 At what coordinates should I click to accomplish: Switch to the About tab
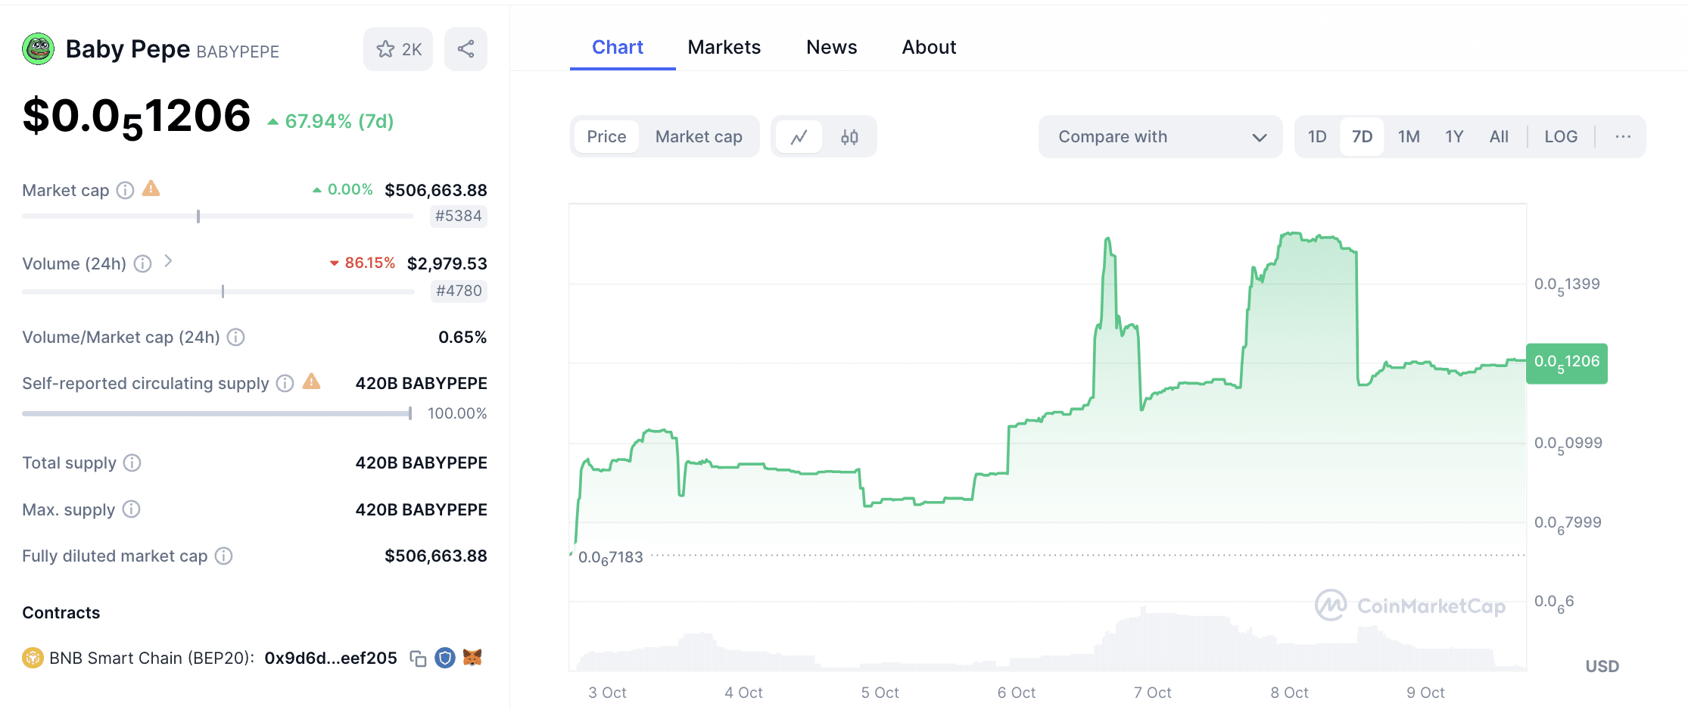coord(929,48)
